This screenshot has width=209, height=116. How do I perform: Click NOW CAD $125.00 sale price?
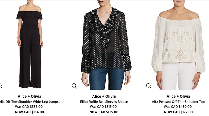104,112
